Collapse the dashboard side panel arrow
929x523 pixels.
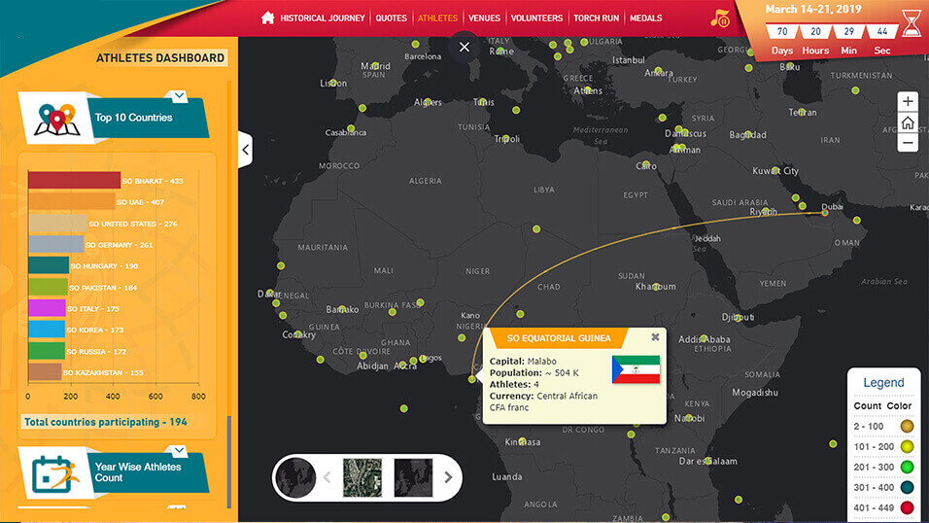pyautogui.click(x=245, y=150)
